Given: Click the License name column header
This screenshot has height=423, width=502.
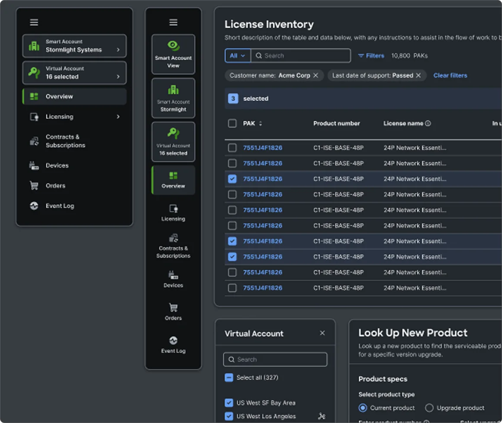Looking at the screenshot, I should 403,124.
